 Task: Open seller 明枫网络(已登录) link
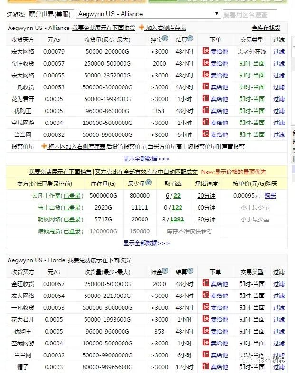coord(60,220)
